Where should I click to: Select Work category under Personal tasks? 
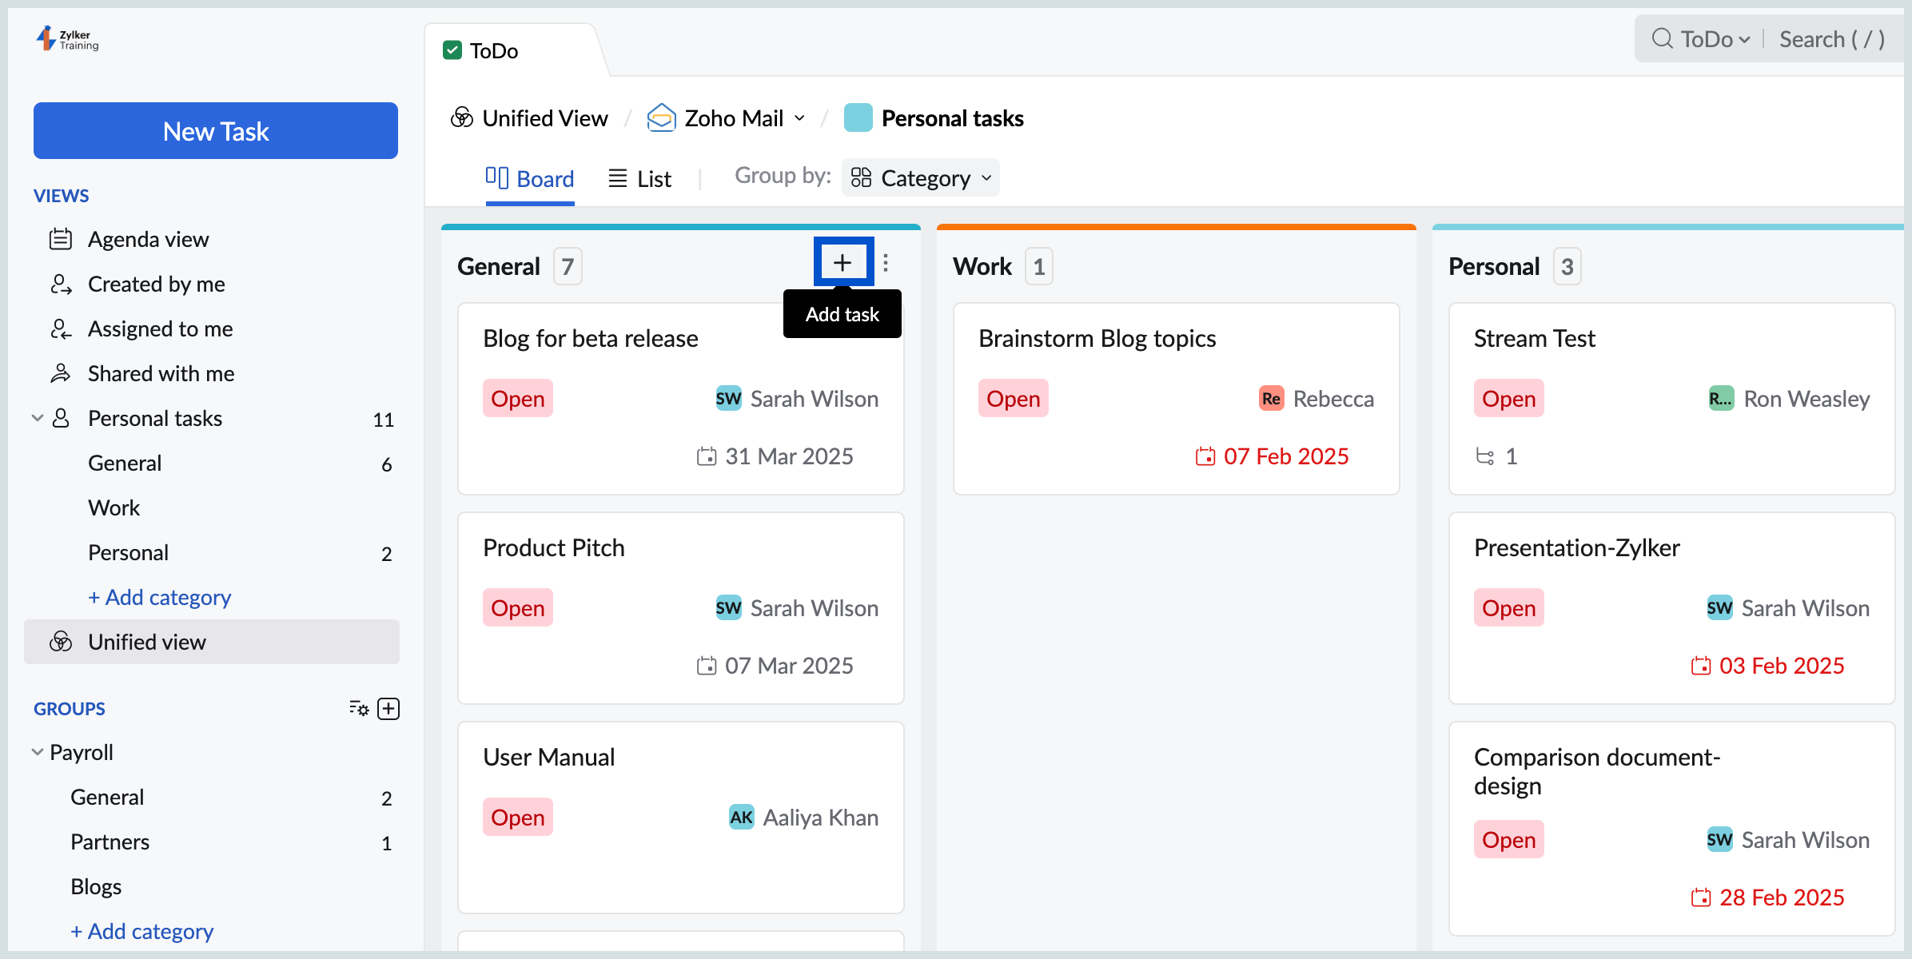pyautogui.click(x=114, y=507)
